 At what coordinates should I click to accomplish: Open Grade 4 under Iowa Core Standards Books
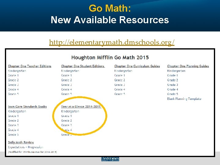click(13, 130)
